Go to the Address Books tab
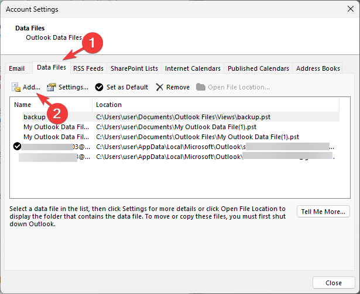This screenshot has width=360, height=294. tap(318, 68)
